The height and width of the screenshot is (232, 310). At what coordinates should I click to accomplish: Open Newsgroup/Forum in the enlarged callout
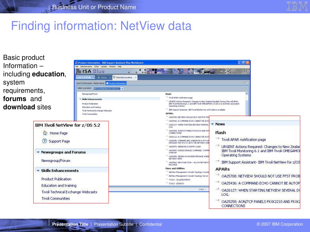pyautogui.click(x=56, y=161)
